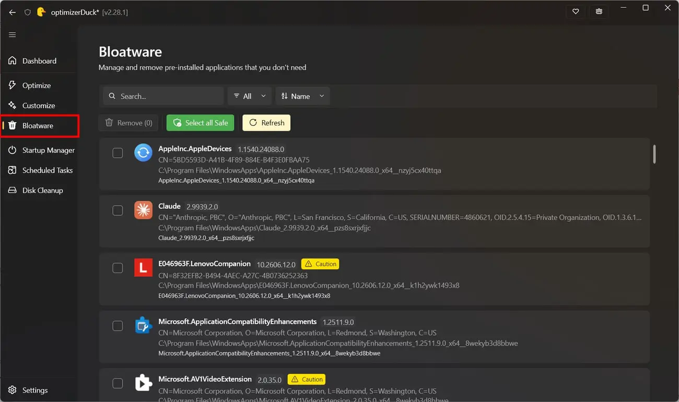Screen dimensions: 679x402
Task: Click the bug-shaped icon beside the heart
Action: tap(599, 11)
